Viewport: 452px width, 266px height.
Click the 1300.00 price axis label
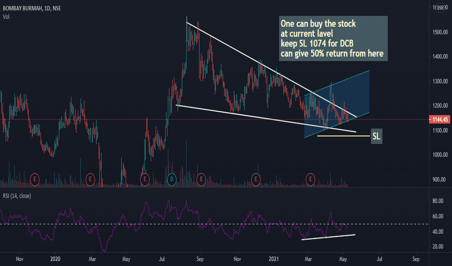click(x=440, y=81)
